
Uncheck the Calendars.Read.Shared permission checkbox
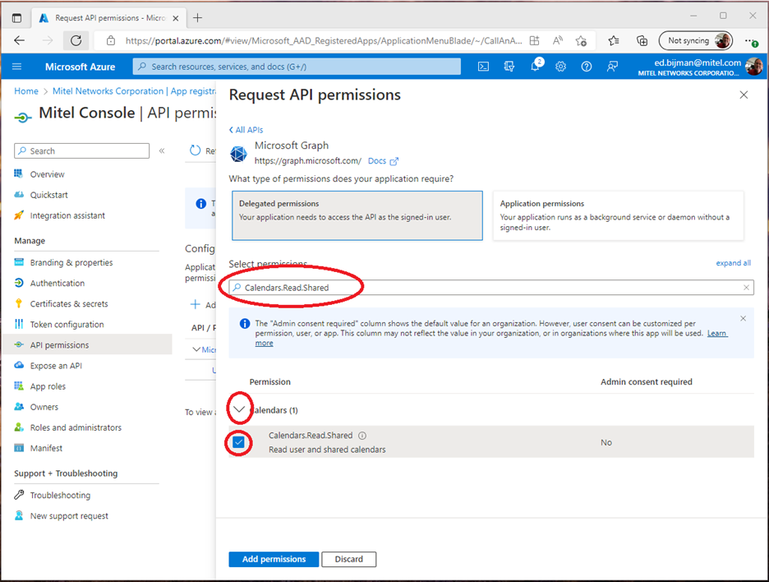click(x=238, y=442)
